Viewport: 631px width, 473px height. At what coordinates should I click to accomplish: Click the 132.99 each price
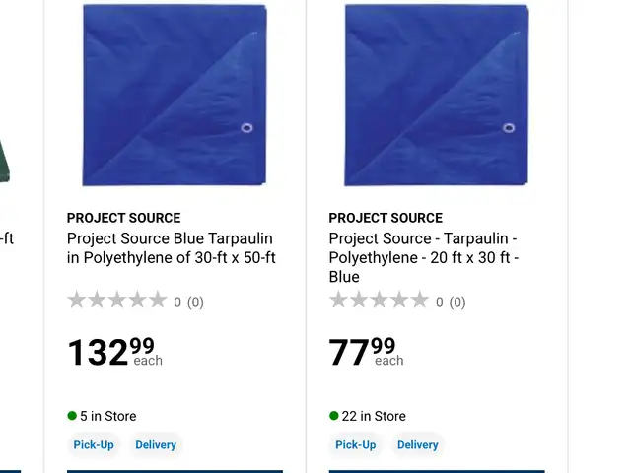click(x=115, y=352)
